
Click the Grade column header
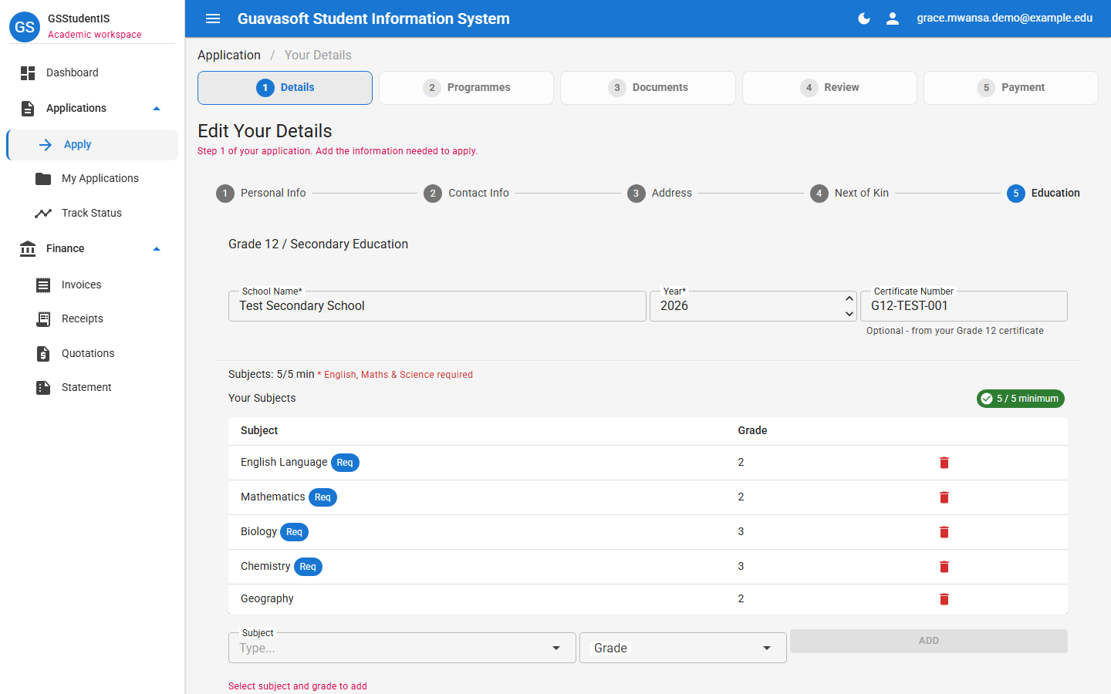coord(752,431)
